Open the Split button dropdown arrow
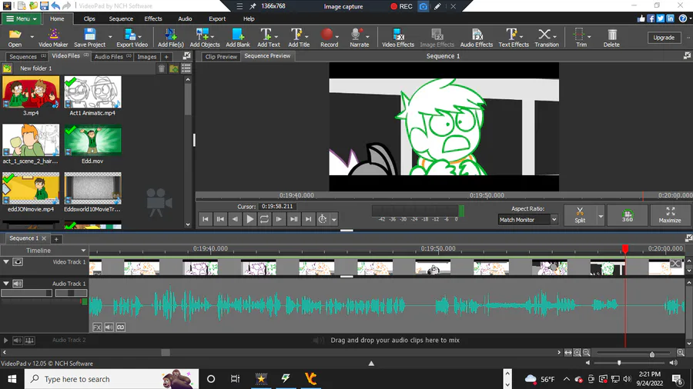Viewport: 693px width, 389px height. pyautogui.click(x=600, y=216)
